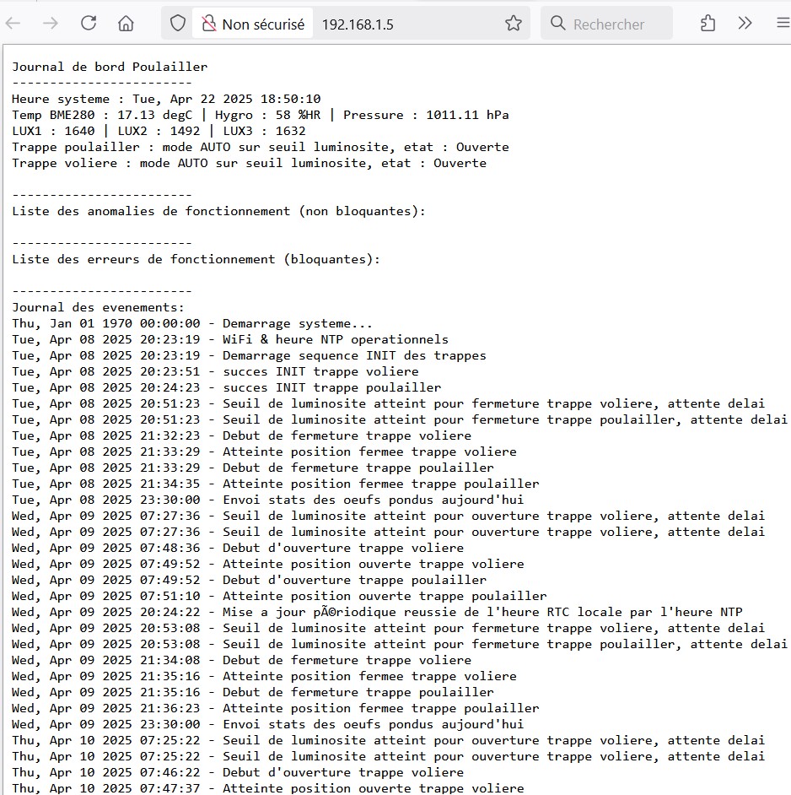Click Apr 09 07:51:10 'Atteinte position ouverte trappe poulailler'
The width and height of the screenshot is (791, 795).
coord(280,596)
